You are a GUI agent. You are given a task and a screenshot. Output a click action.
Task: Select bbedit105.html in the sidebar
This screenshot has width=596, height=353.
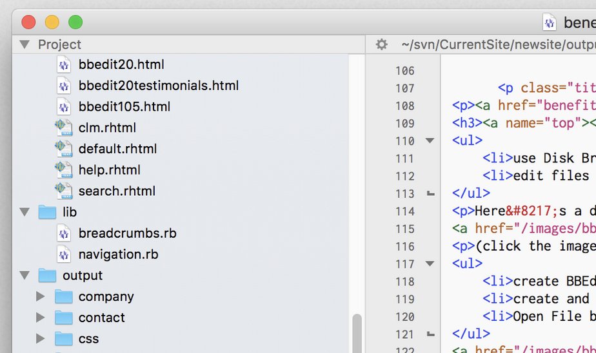(x=124, y=107)
